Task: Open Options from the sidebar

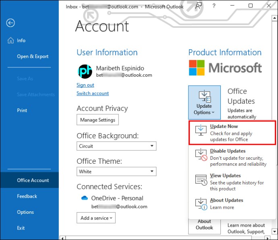Action: click(25, 212)
